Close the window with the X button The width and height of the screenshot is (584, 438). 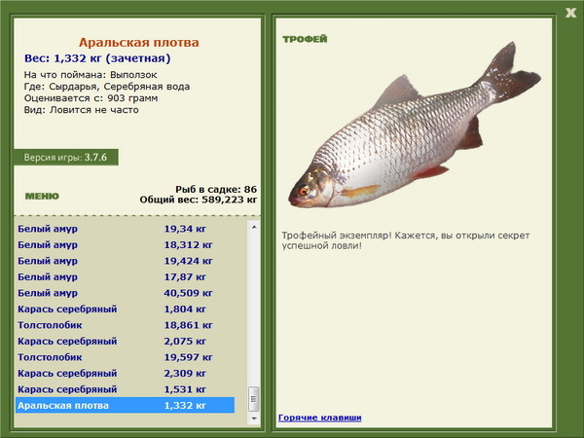click(570, 13)
